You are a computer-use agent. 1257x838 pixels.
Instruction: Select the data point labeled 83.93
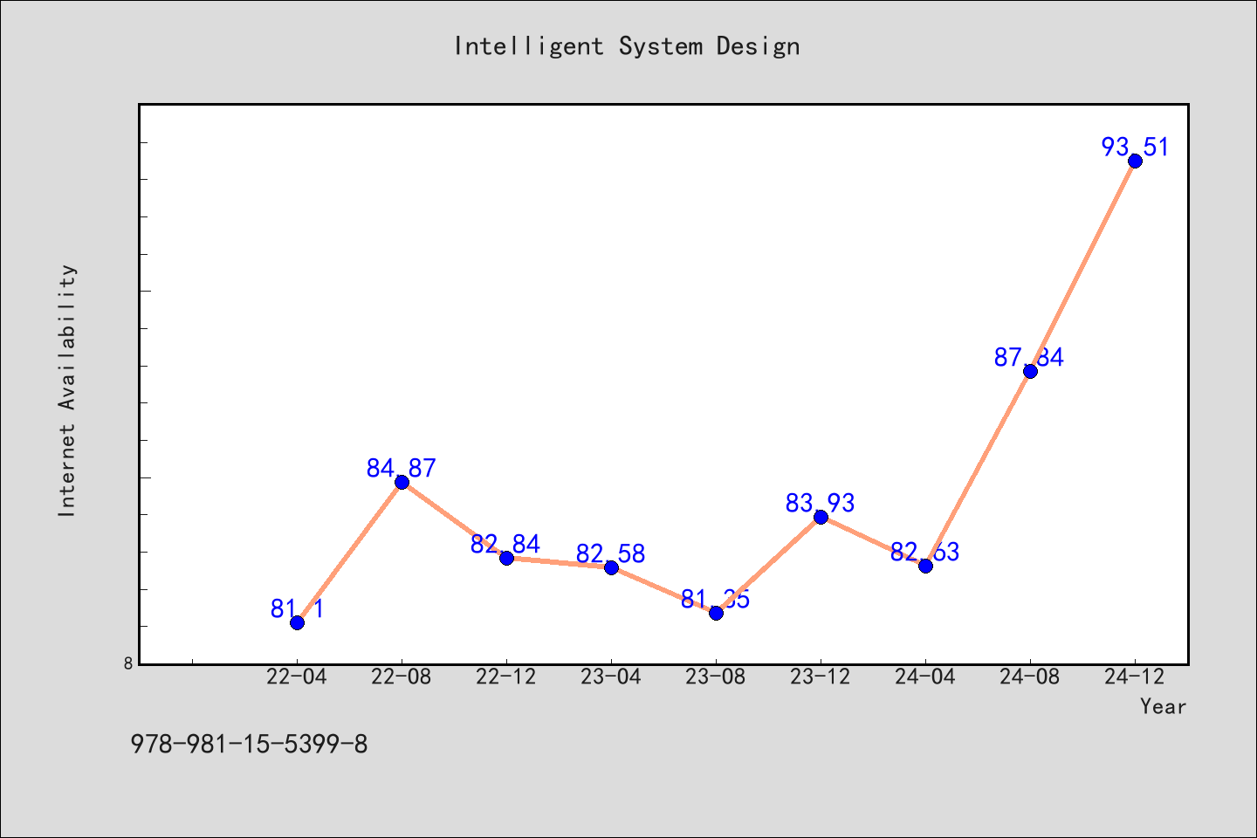point(821,517)
